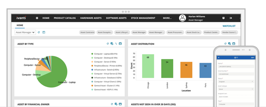Maximize the Asset By Type panel
The width and height of the screenshot is (266, 107).
coord(120,44)
